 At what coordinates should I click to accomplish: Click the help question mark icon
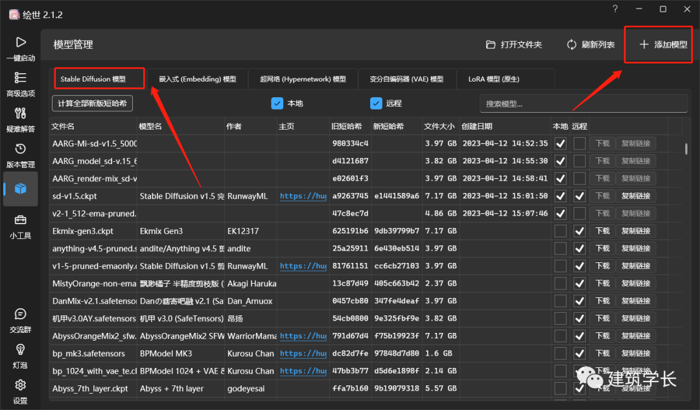614,9
